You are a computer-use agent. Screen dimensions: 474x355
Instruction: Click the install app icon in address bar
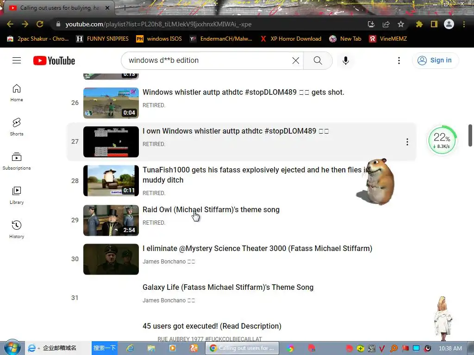(x=371, y=24)
